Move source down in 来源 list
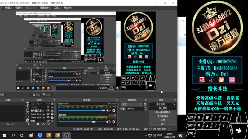Screen dimensions: 248x139 pos(48,124)
